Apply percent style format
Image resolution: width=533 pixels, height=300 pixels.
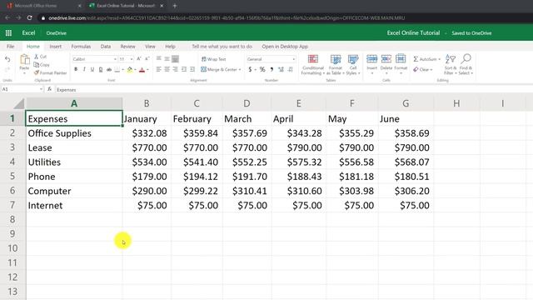pos(262,69)
